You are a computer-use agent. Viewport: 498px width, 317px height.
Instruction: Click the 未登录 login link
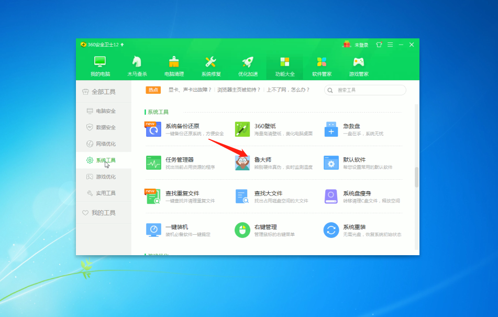click(361, 45)
